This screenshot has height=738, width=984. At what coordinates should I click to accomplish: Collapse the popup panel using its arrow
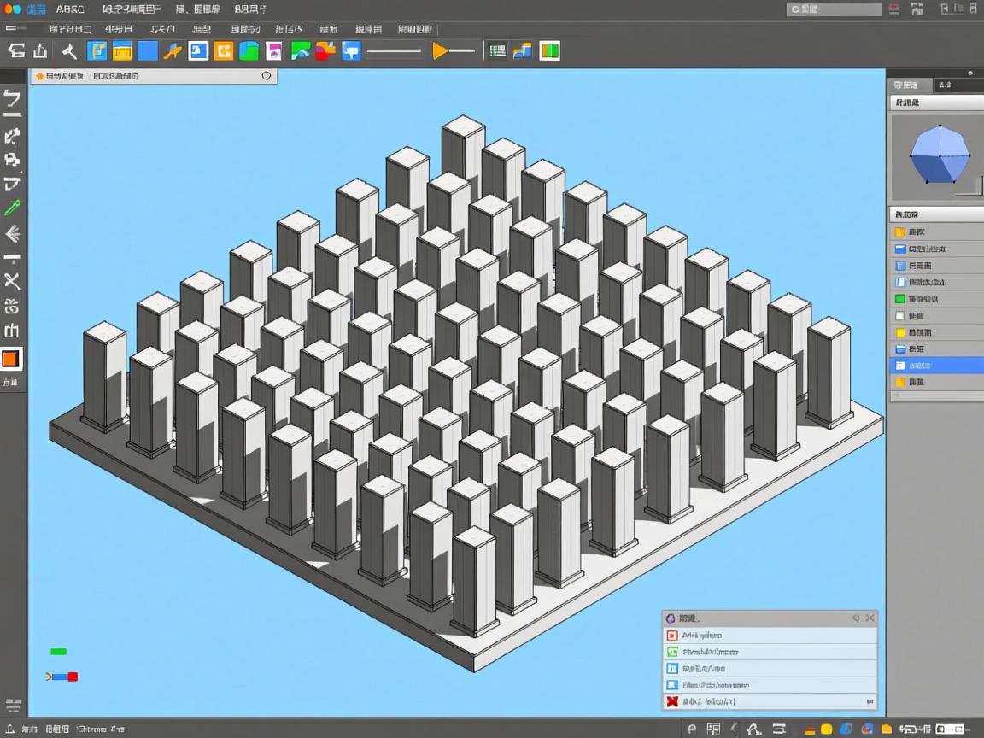click(x=855, y=618)
